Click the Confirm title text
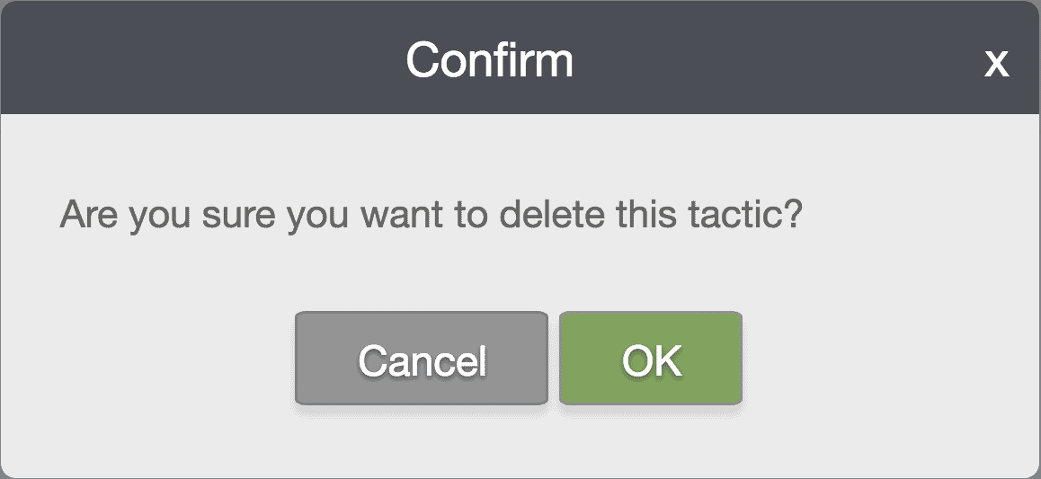Image resolution: width=1041 pixels, height=479 pixels. coord(489,60)
